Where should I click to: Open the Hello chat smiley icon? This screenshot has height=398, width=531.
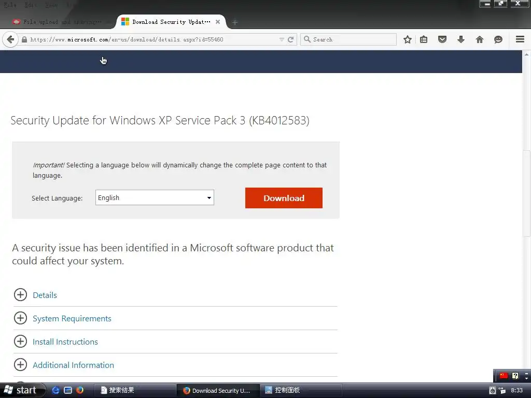(498, 39)
